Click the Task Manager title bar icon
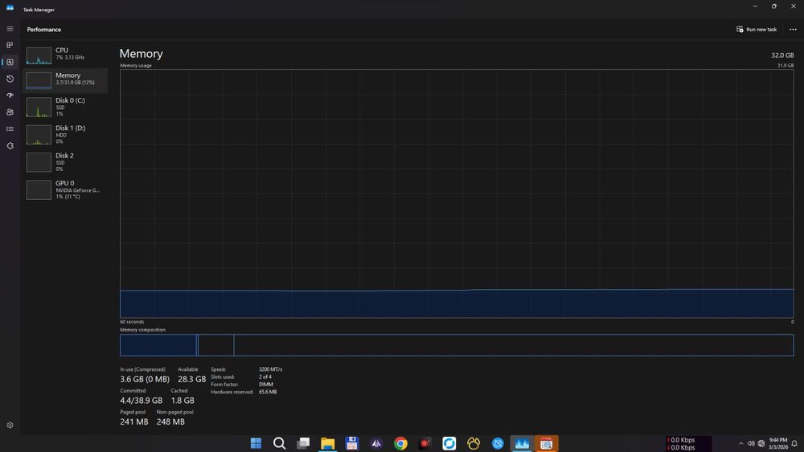Image resolution: width=804 pixels, height=452 pixels. [x=10, y=8]
